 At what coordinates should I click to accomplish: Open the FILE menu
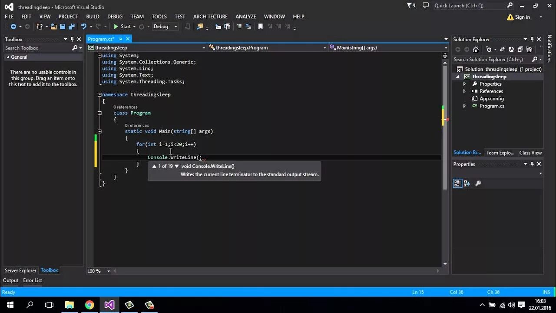(9, 17)
